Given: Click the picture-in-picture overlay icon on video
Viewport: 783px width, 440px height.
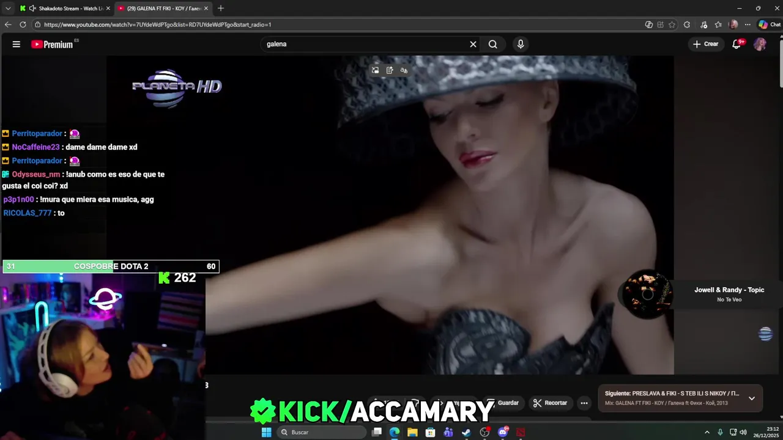Looking at the screenshot, I should click(376, 70).
